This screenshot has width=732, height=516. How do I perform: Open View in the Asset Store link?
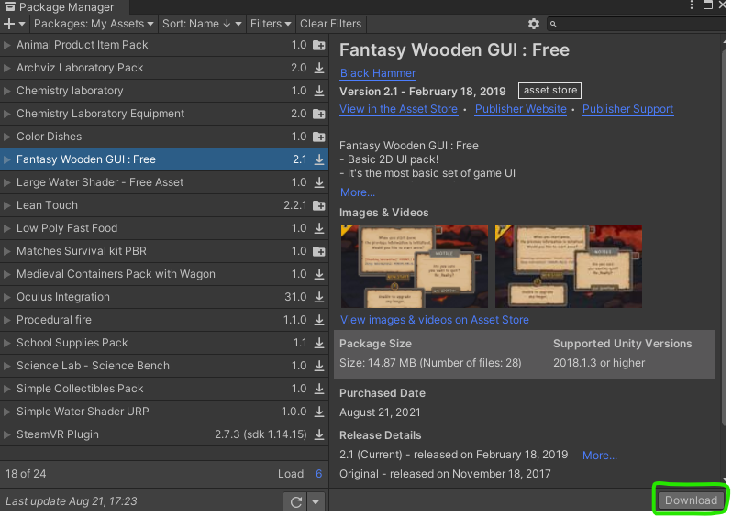click(x=398, y=109)
